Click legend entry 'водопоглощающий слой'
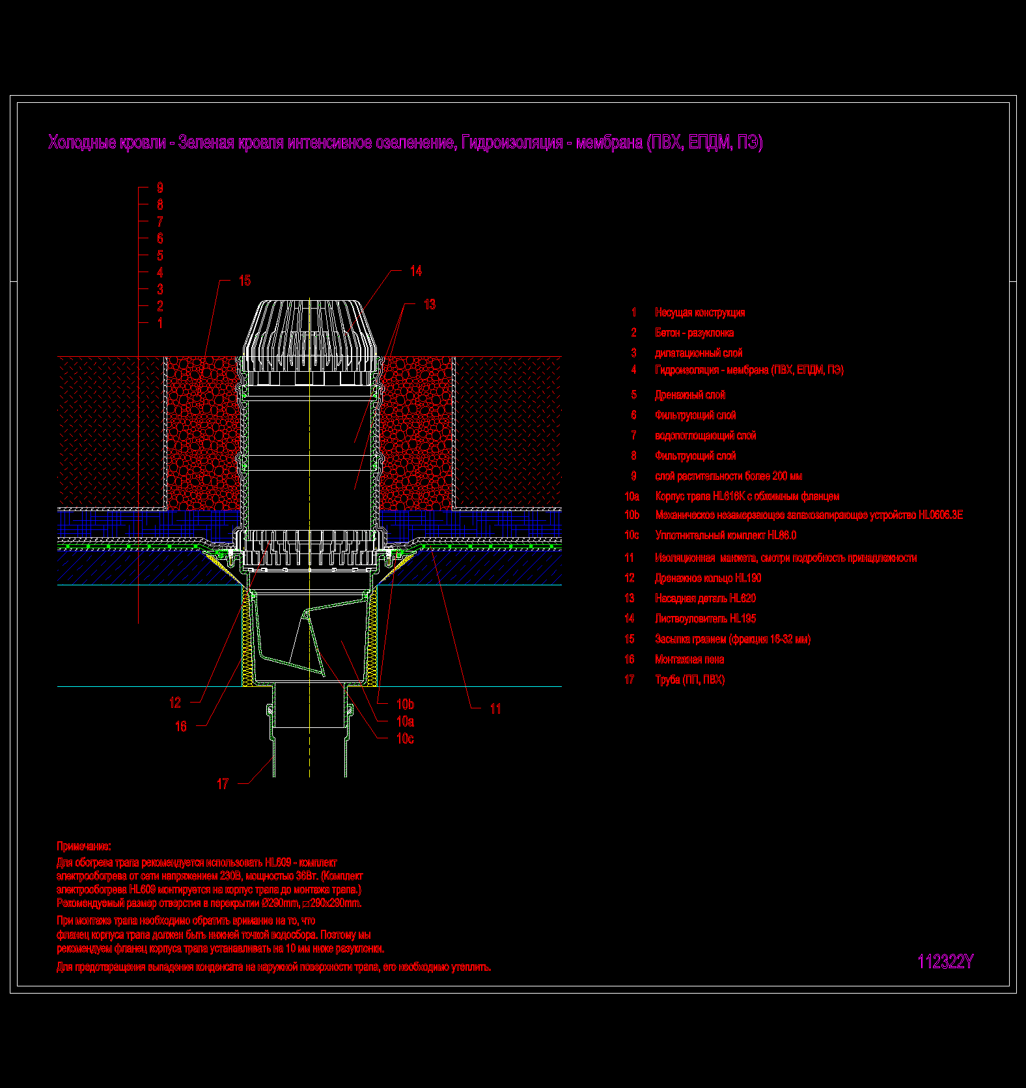 click(705, 436)
